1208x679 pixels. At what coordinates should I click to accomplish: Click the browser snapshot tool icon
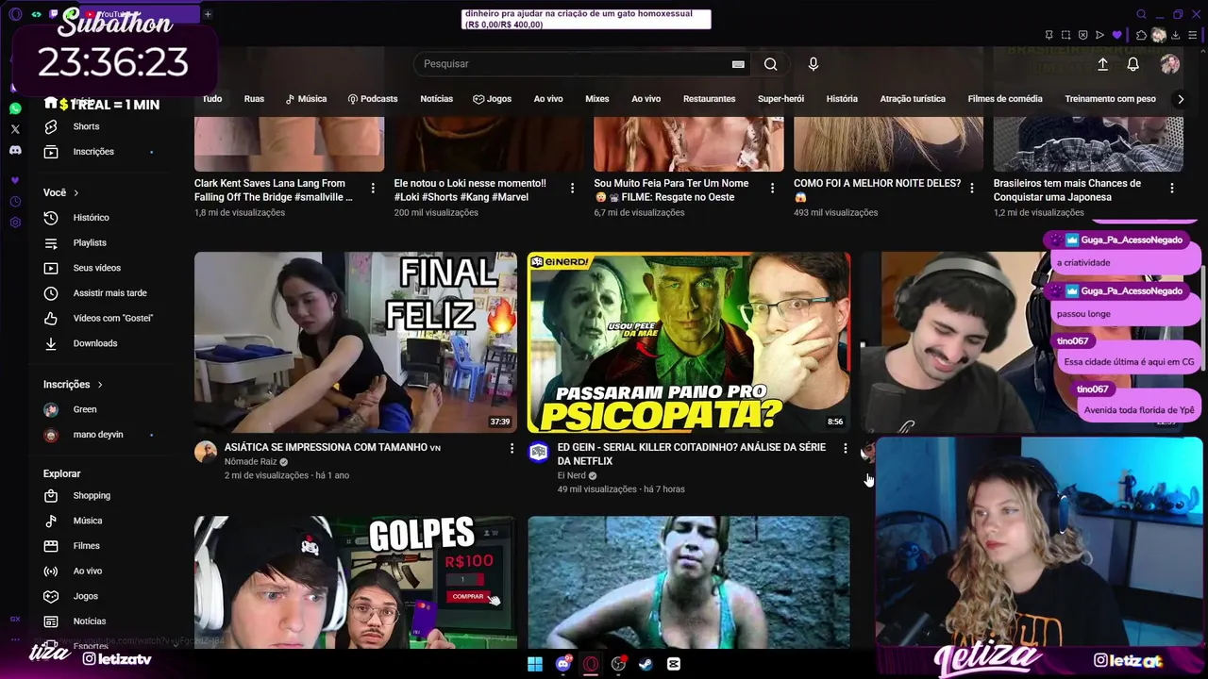click(1065, 35)
